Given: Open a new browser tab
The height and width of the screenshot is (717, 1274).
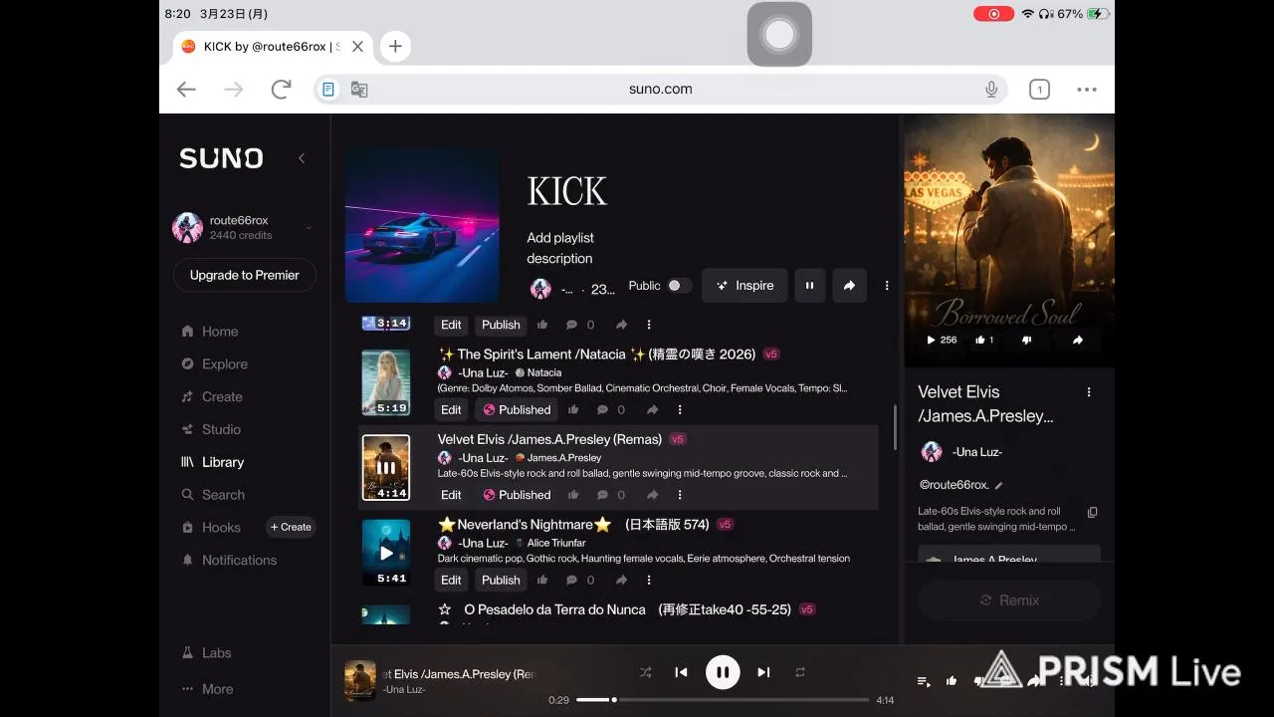Looking at the screenshot, I should [x=395, y=46].
